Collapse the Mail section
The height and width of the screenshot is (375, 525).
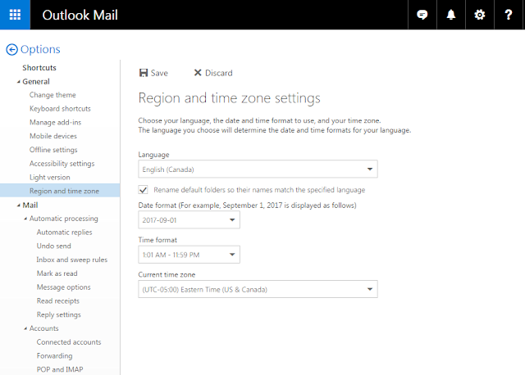[19, 206]
